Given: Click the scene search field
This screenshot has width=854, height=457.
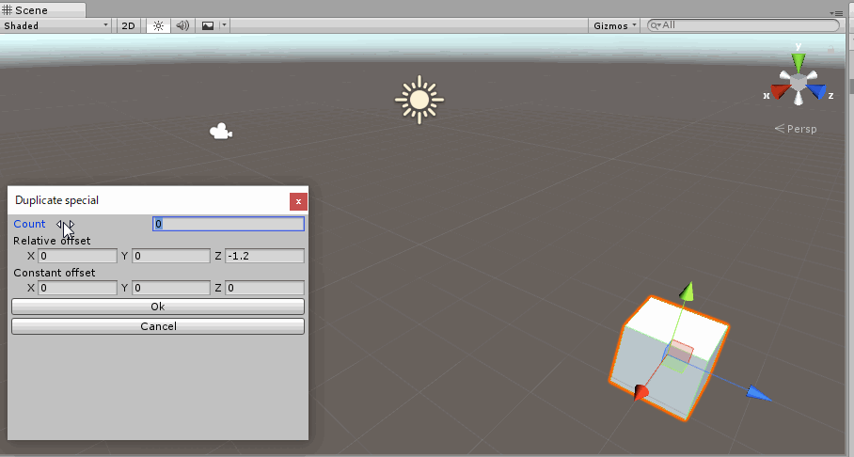Looking at the screenshot, I should click(743, 25).
